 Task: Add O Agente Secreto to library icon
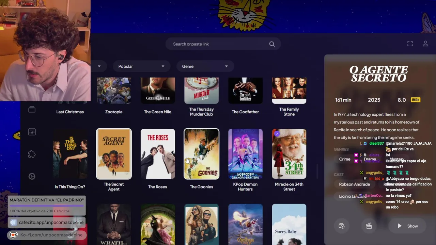click(x=341, y=226)
